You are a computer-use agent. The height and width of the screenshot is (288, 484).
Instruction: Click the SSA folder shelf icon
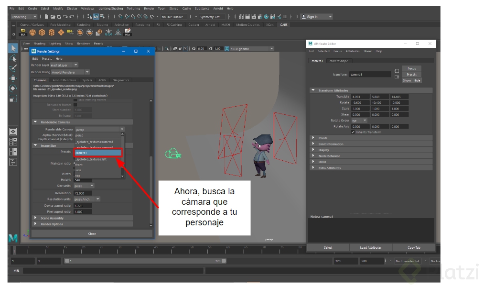pyautogui.click(x=23, y=32)
